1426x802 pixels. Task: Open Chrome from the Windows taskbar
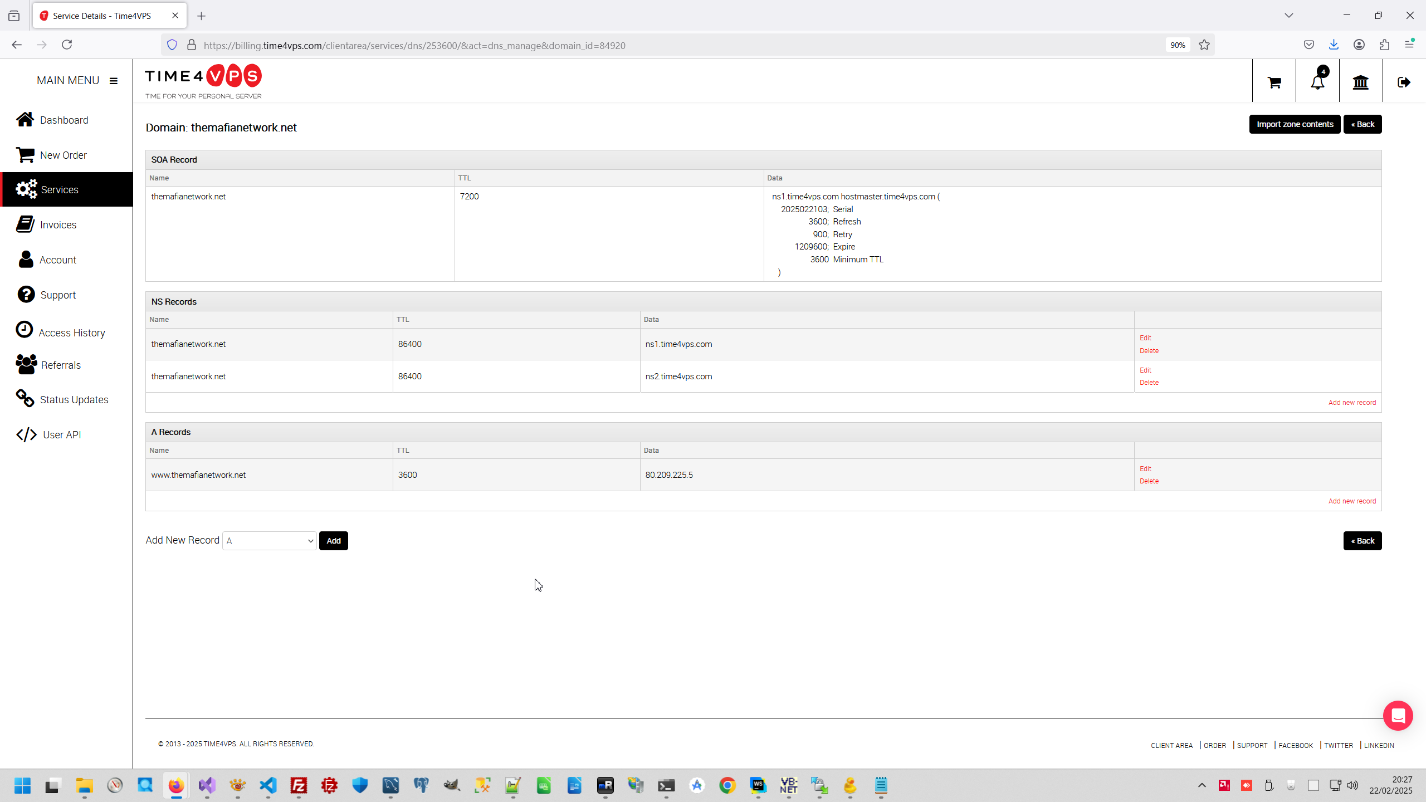[727, 785]
